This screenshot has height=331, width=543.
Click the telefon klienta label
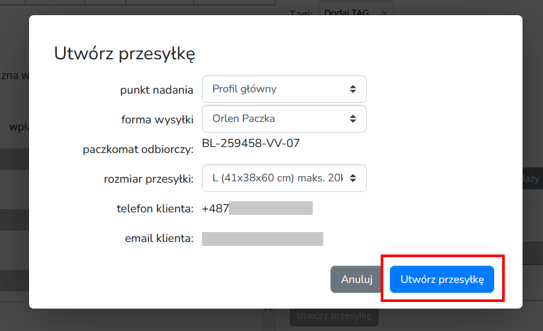pos(155,209)
